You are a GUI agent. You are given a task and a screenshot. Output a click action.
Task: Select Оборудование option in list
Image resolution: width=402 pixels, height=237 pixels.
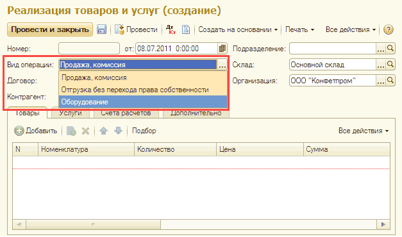click(143, 102)
